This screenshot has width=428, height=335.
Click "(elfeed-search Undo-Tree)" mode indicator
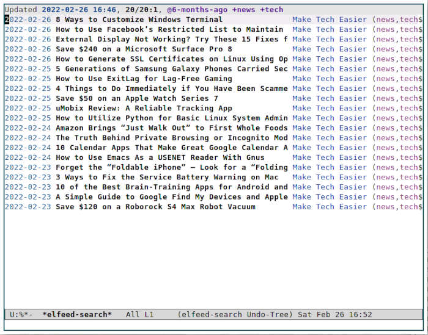point(235,315)
